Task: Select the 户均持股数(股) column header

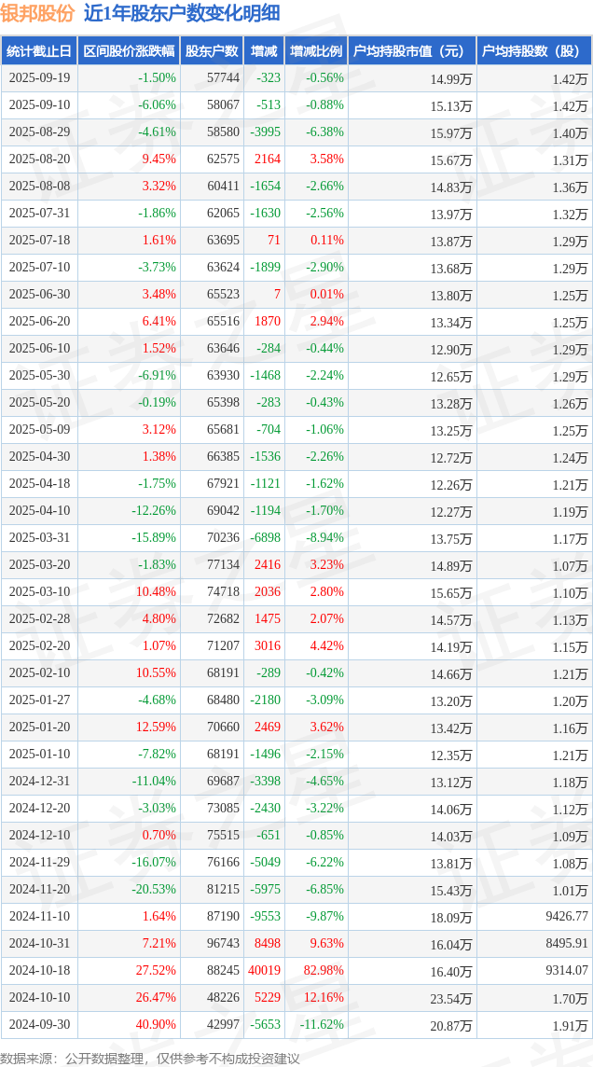Action: click(533, 51)
